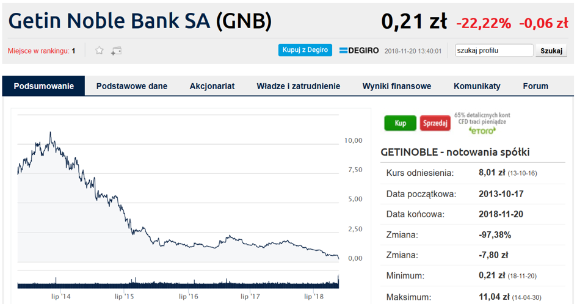Open the DEGIRO logo link
This screenshot has height=304, width=577.
pyautogui.click(x=359, y=51)
